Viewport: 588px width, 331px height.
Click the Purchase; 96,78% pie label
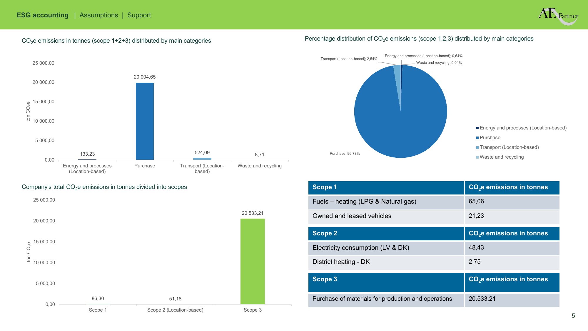click(x=345, y=154)
